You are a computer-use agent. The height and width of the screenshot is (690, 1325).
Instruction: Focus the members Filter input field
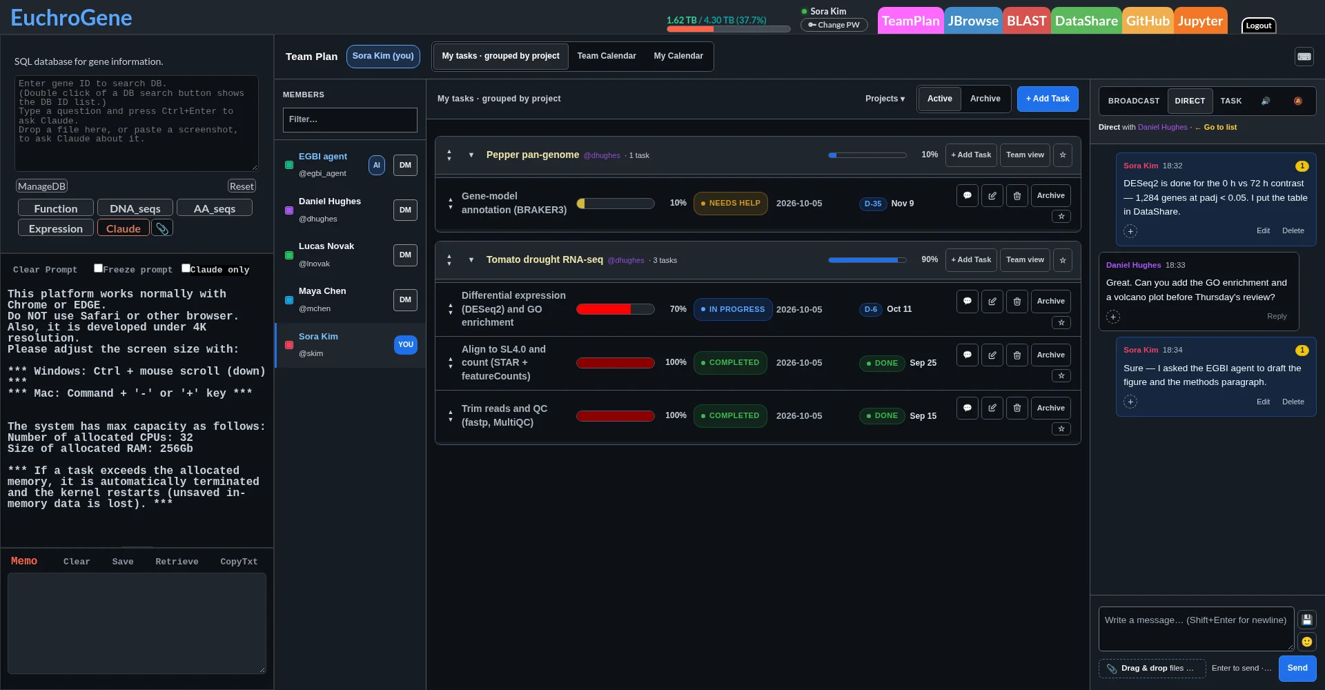350,120
